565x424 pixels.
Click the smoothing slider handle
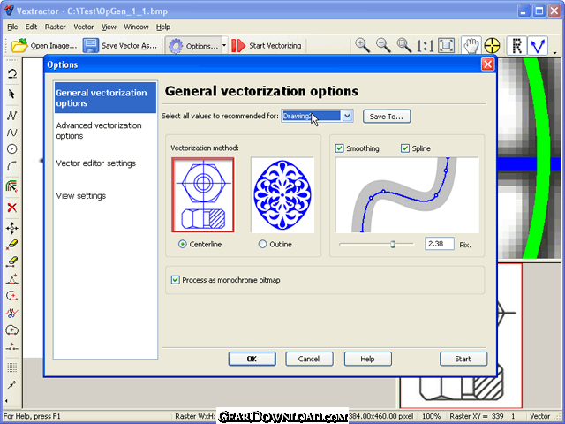coord(393,244)
